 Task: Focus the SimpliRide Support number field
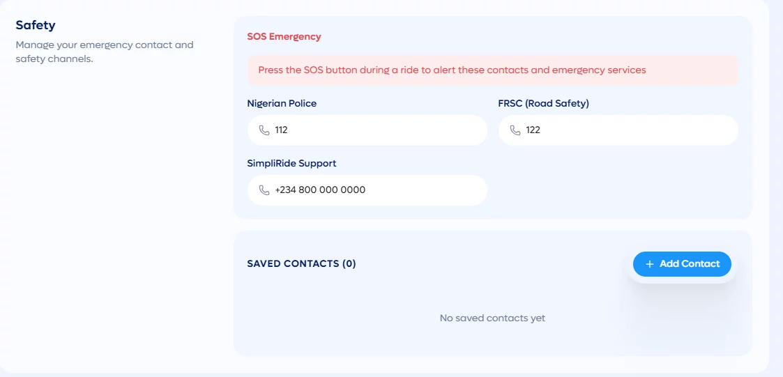tap(367, 190)
